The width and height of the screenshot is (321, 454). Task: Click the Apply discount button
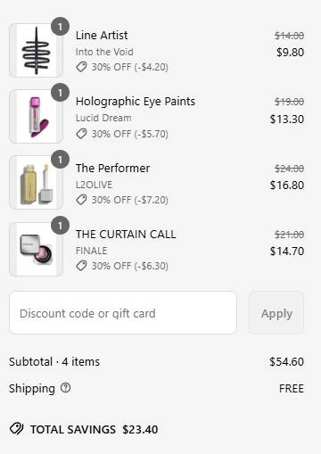(x=276, y=313)
